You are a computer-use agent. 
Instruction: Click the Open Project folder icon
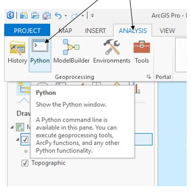(35, 16)
